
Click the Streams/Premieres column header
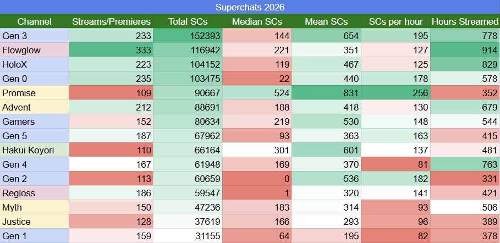tap(111, 21)
